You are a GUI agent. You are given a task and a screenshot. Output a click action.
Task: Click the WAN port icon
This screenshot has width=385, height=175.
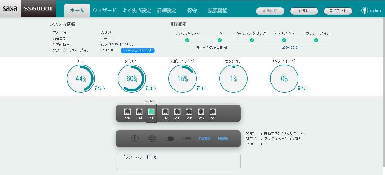click(127, 112)
